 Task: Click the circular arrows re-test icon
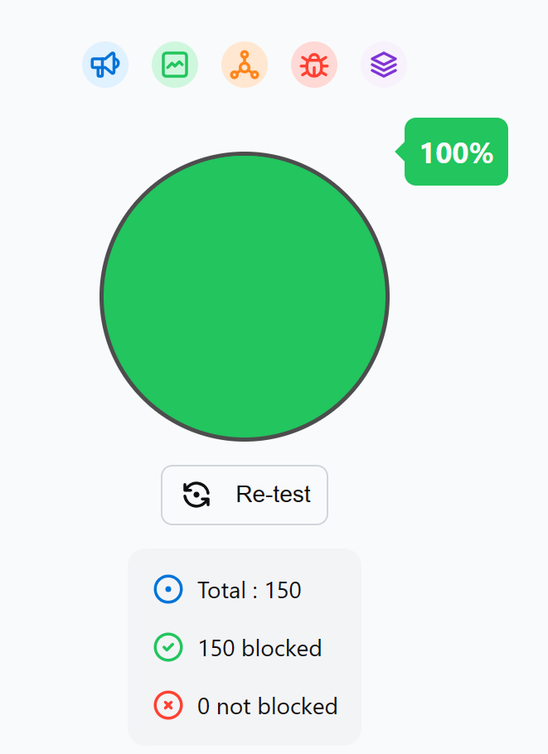pos(196,495)
